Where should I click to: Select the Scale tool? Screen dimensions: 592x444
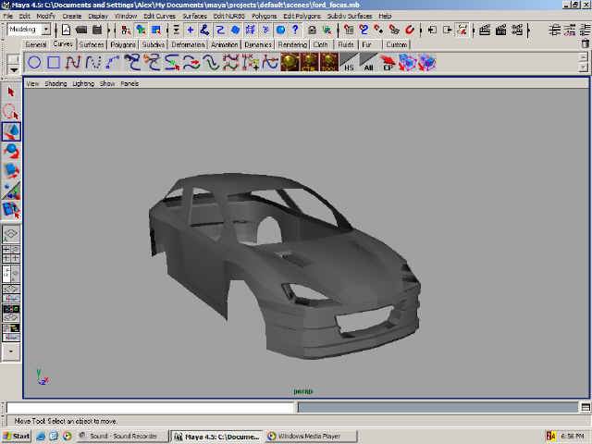click(12, 171)
